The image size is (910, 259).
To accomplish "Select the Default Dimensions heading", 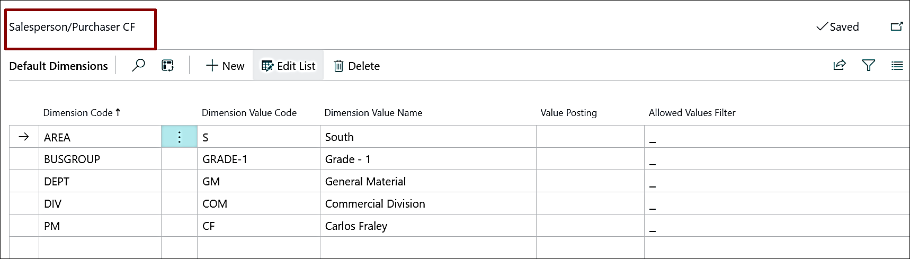I will click(58, 66).
